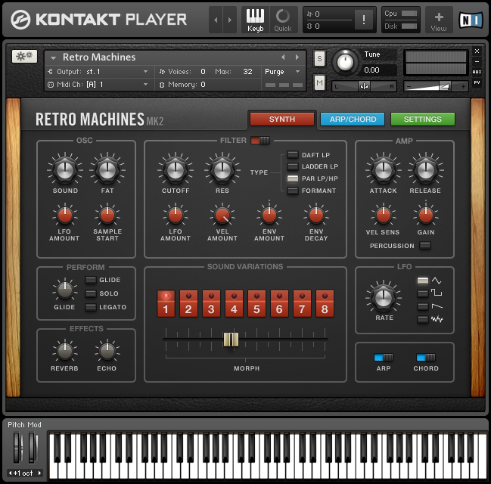Select sound variation 4
491x484 pixels.
click(x=234, y=304)
